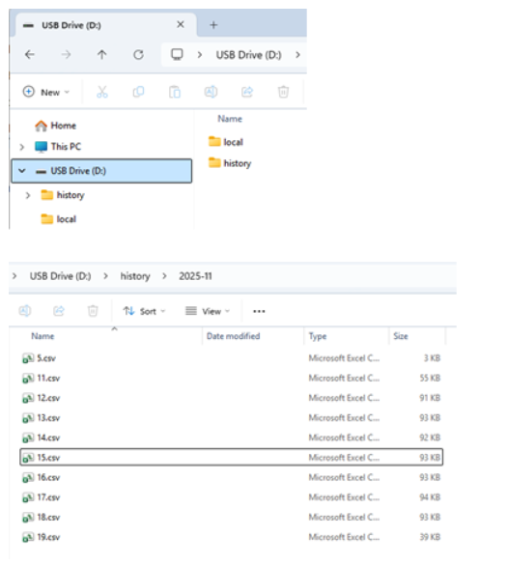The width and height of the screenshot is (508, 565).
Task: Sort by Type column header
Action: point(318,336)
